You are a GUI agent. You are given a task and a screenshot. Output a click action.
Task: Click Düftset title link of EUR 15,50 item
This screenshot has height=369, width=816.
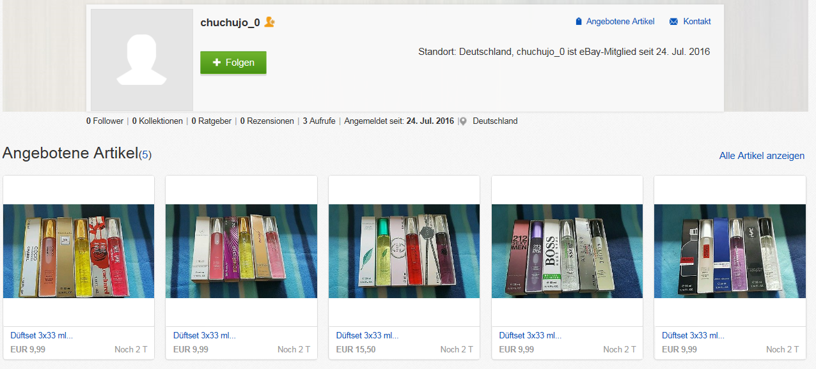point(367,335)
